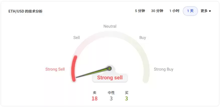220x107 pixels.
Task: Click the Strong Buy gauge label
Action: [163, 69]
